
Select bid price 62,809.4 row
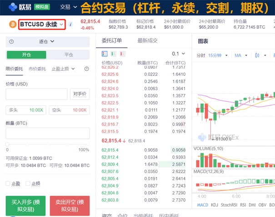click(144, 164)
